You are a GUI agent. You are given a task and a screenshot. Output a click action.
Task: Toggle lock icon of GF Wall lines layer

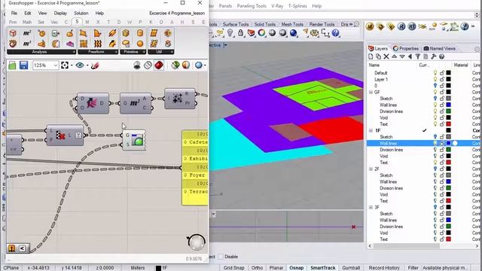click(x=442, y=105)
